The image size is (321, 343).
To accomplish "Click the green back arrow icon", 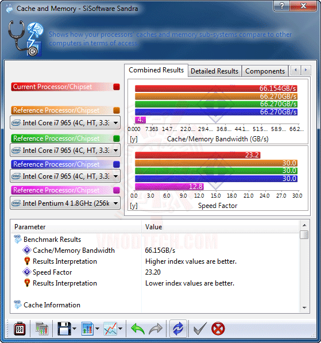I will click(x=138, y=329).
